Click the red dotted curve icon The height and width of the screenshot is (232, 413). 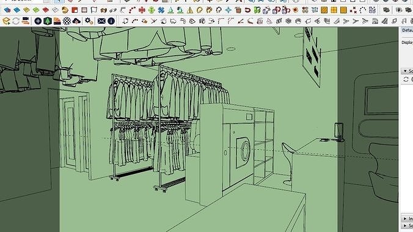[132, 10]
